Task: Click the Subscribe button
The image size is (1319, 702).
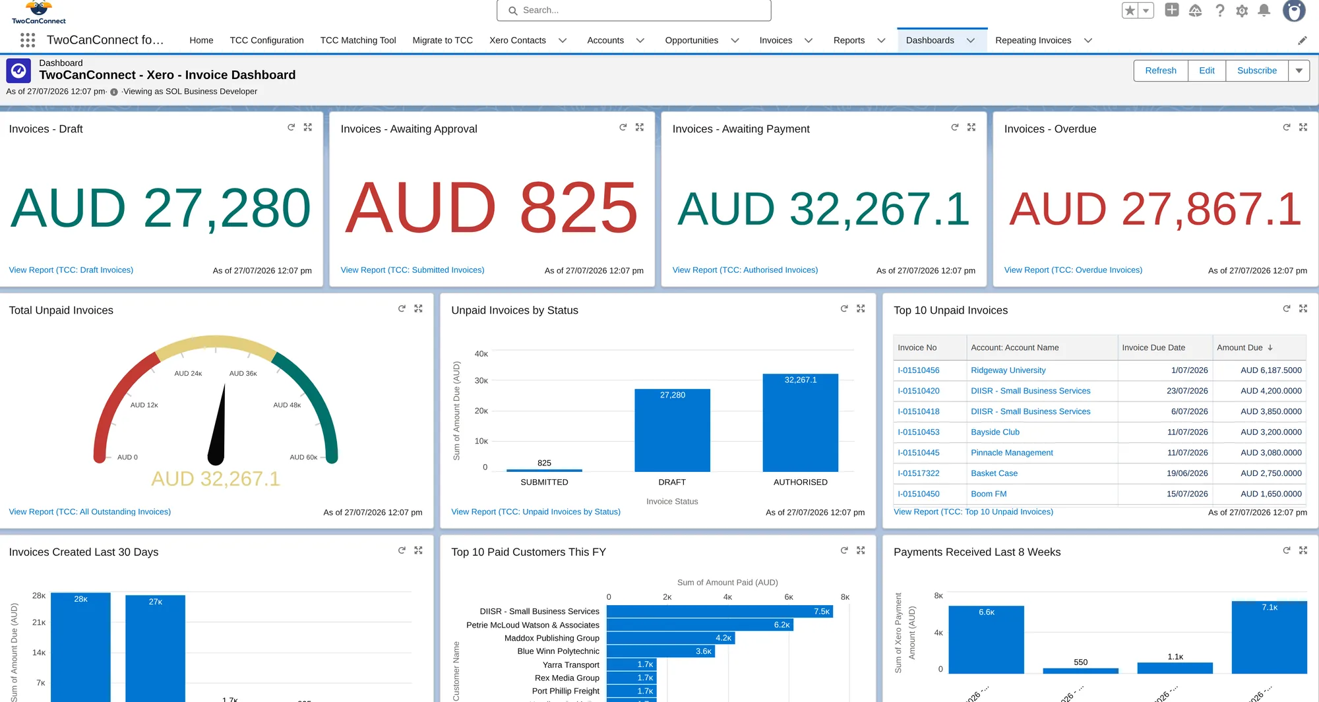Action: click(1257, 71)
